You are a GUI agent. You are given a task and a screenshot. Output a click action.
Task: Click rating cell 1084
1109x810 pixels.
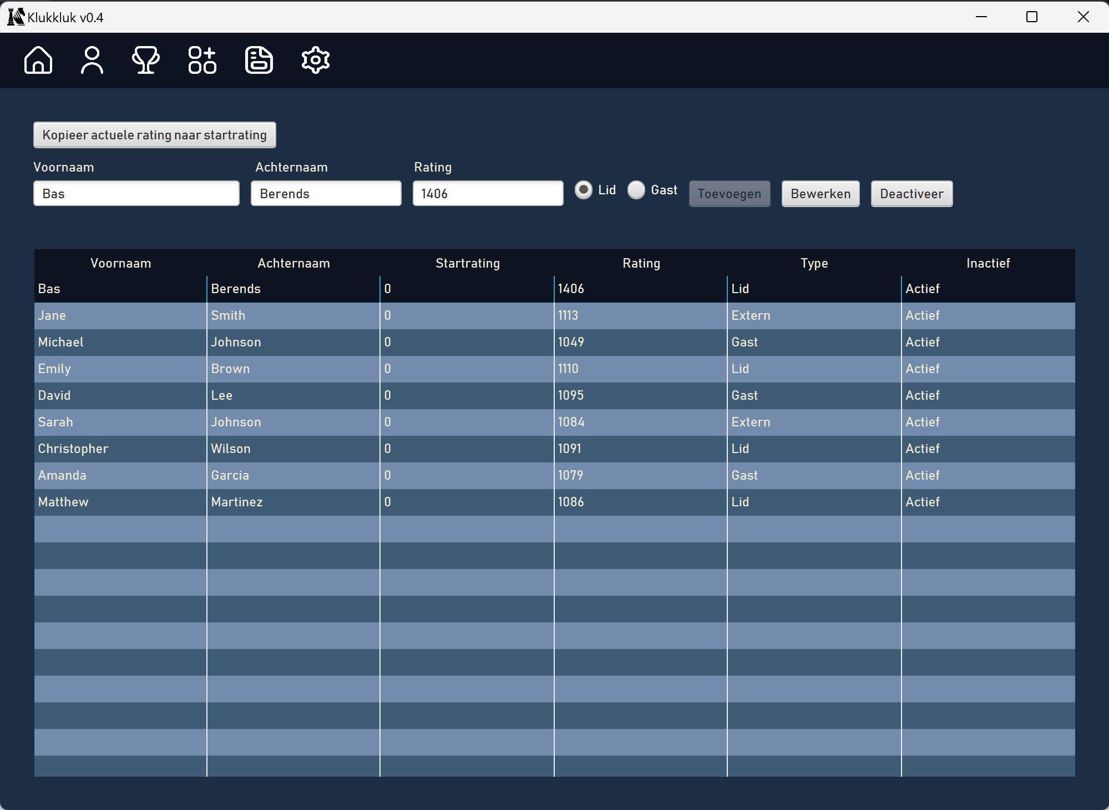641,422
